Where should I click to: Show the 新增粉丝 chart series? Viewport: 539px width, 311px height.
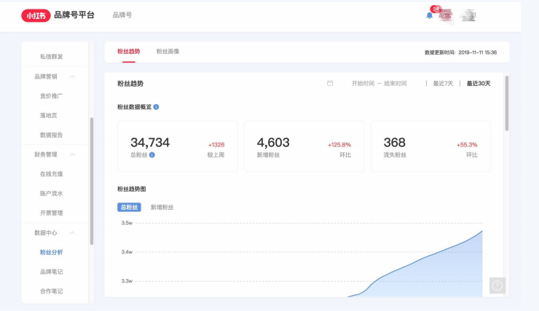[x=162, y=208]
